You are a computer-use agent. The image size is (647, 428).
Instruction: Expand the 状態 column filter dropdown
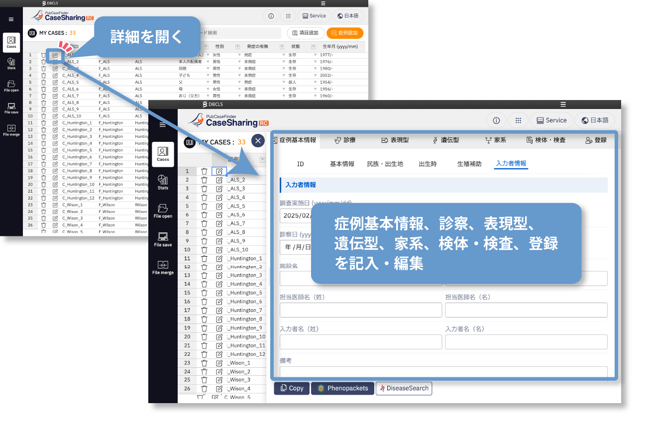[314, 47]
